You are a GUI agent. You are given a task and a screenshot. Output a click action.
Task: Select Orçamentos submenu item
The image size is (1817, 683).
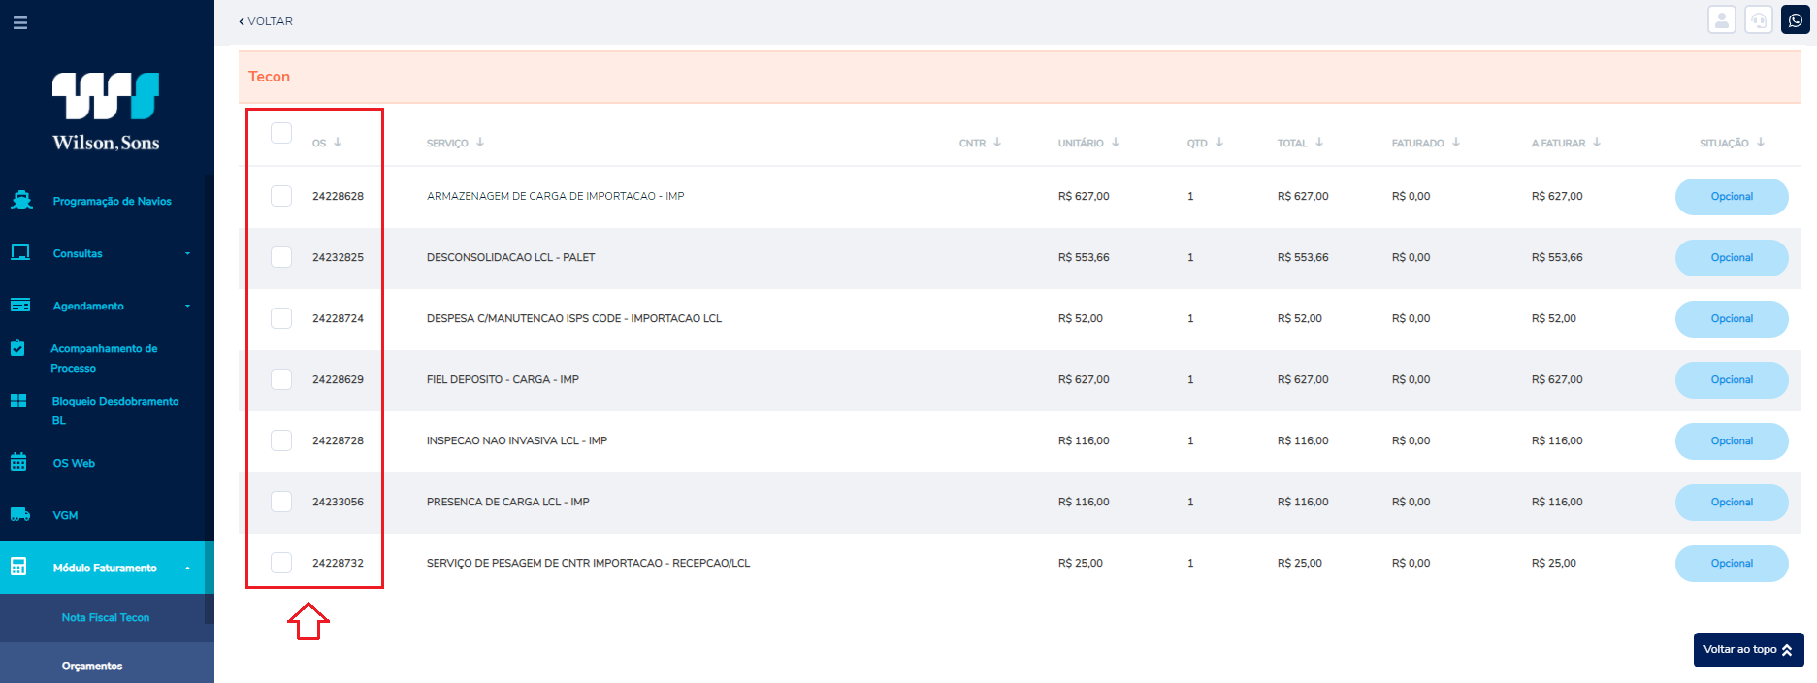pyautogui.click(x=92, y=666)
